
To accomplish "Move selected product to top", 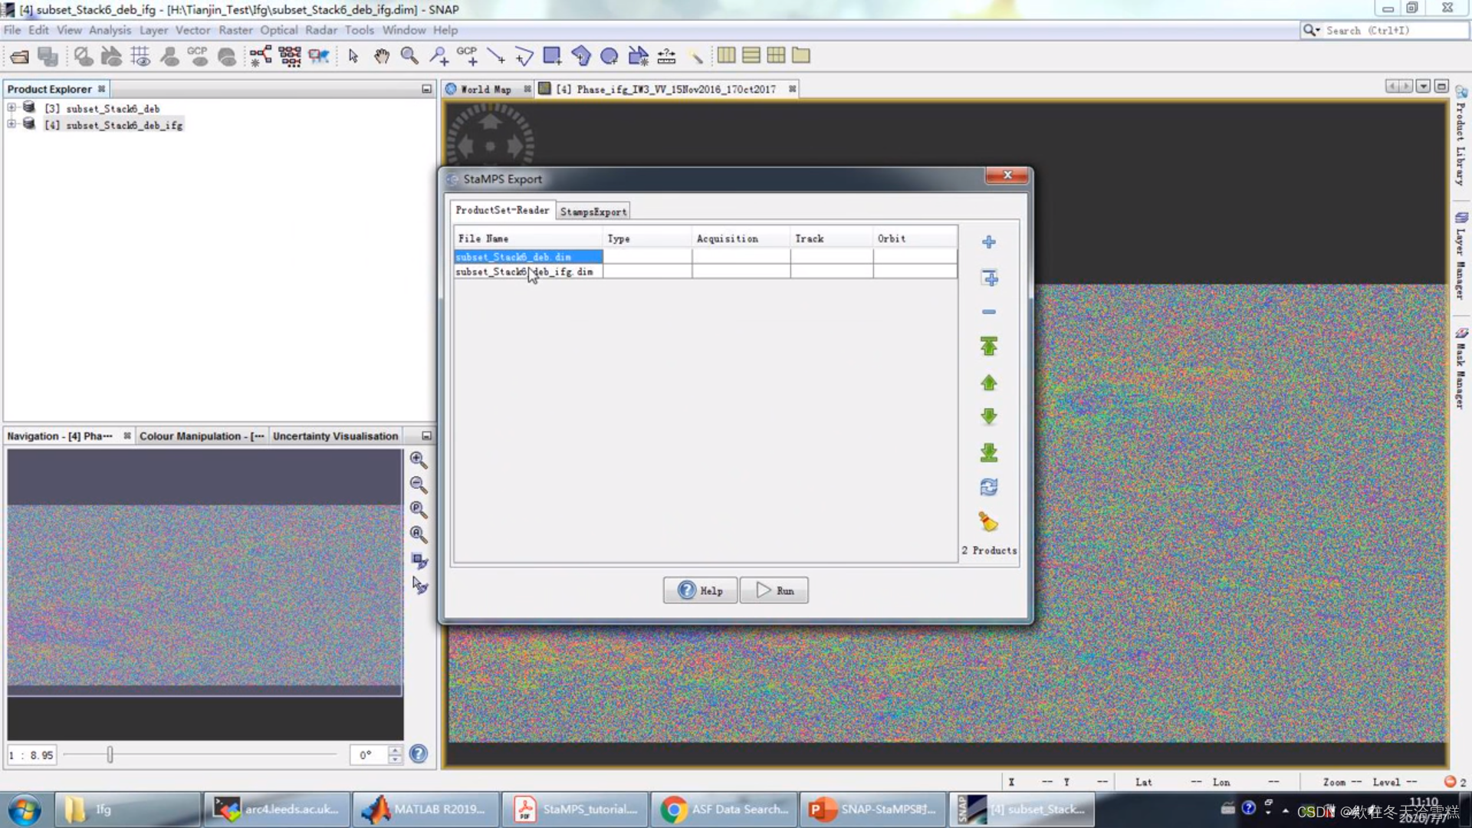I will tap(988, 347).
